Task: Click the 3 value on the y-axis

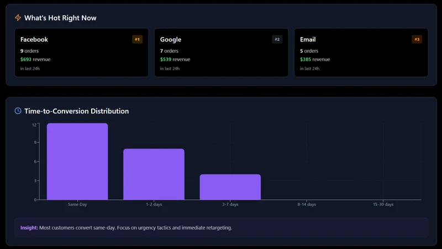Action: coord(35,180)
